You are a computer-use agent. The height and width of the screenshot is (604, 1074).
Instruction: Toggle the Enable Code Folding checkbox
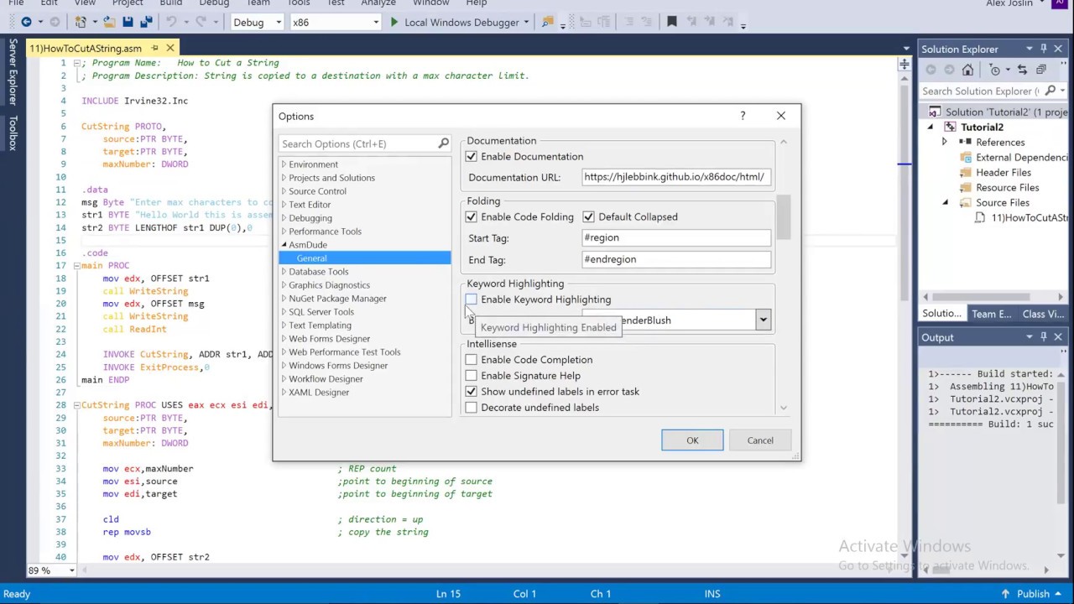(472, 217)
